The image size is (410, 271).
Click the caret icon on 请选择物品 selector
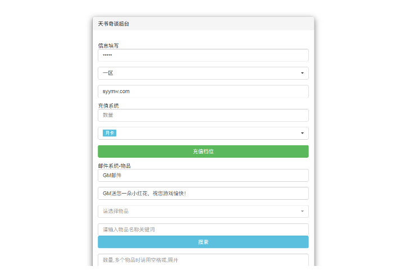point(302,212)
